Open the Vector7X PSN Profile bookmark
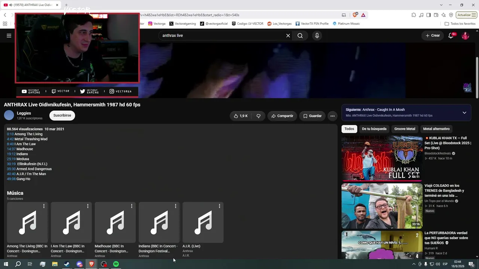This screenshot has height=269, width=479. 312,24
